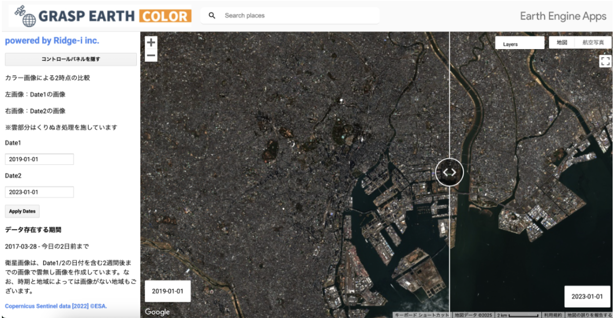Hide the panel with コントロールパネルを隠す

coord(71,59)
